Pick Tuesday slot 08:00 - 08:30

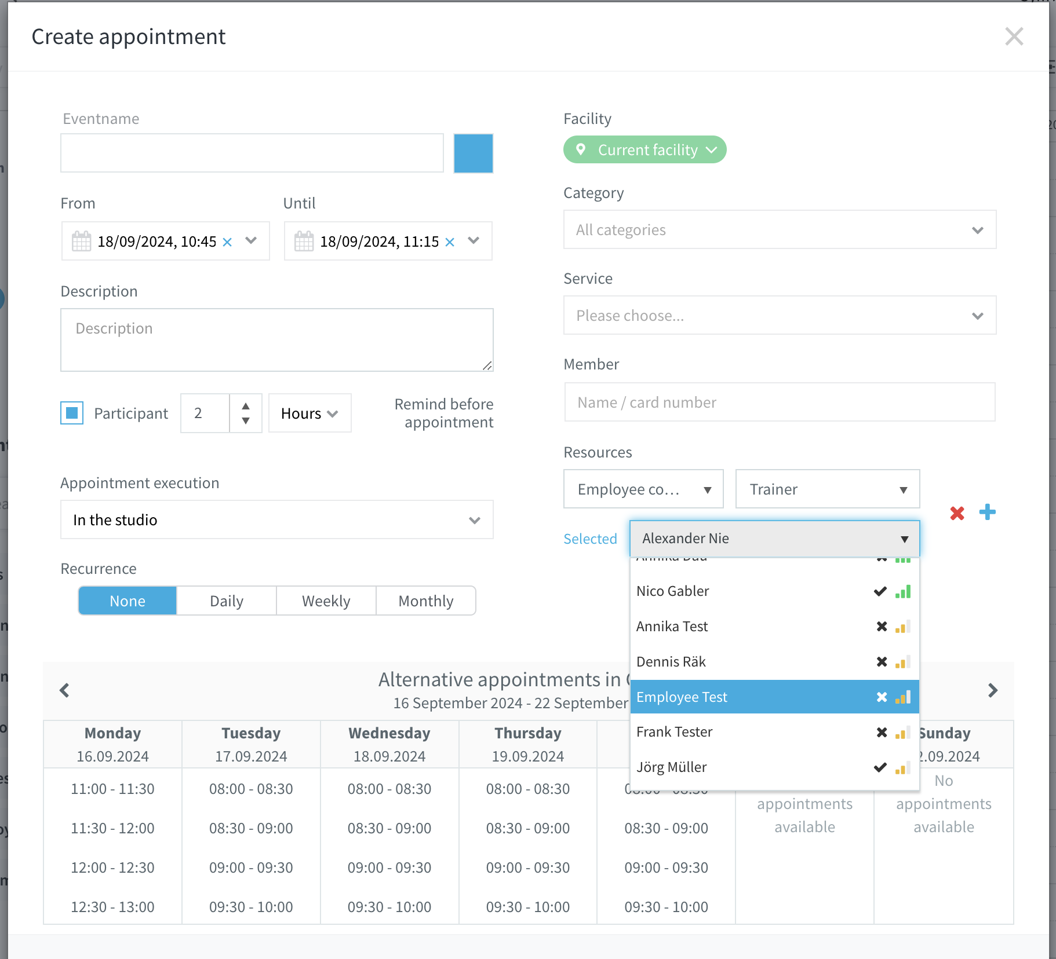251,789
